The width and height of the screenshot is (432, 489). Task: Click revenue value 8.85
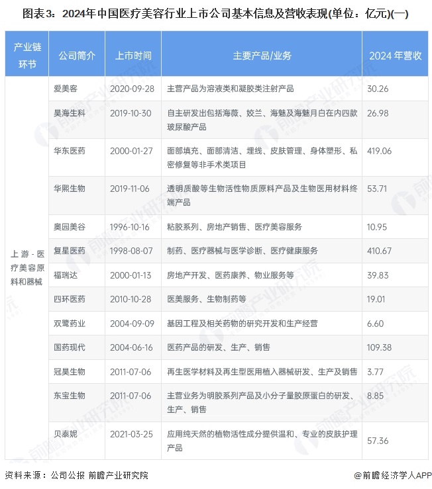[x=375, y=396]
